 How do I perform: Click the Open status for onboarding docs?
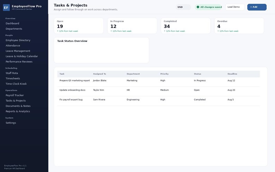click(197, 90)
